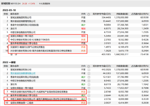Click 香港中央结算有限公司(陆股通) in the 2022-05-18 table
150x106 pixels.
tap(25, 25)
